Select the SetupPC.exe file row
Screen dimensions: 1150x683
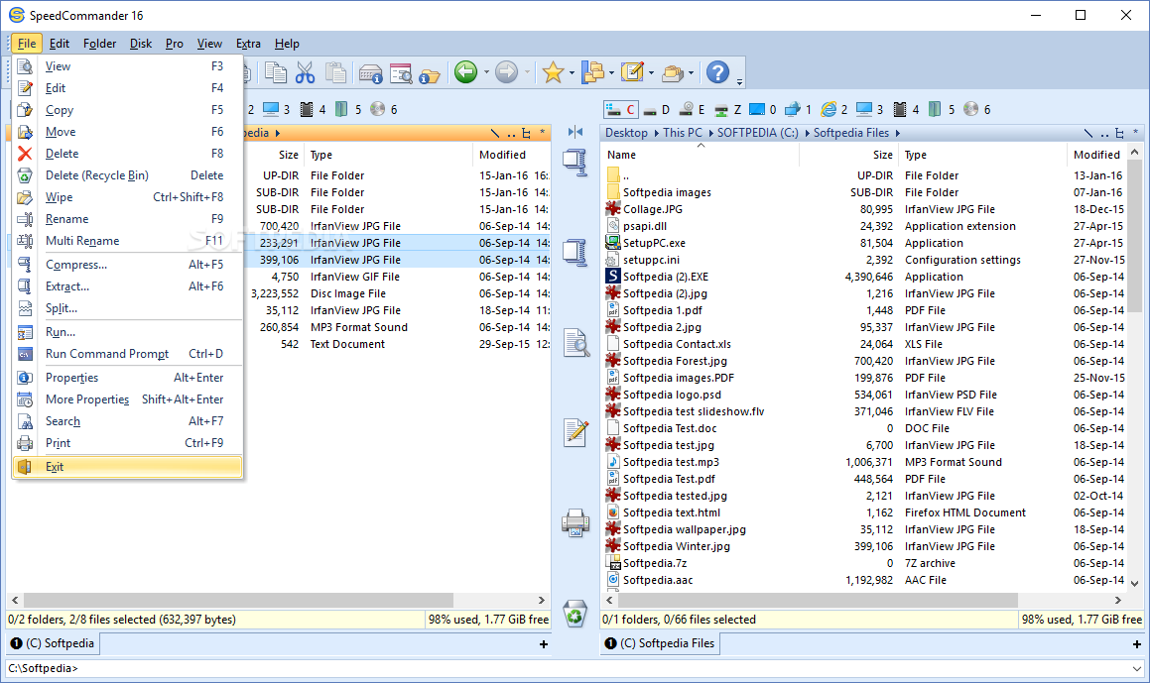click(864, 243)
